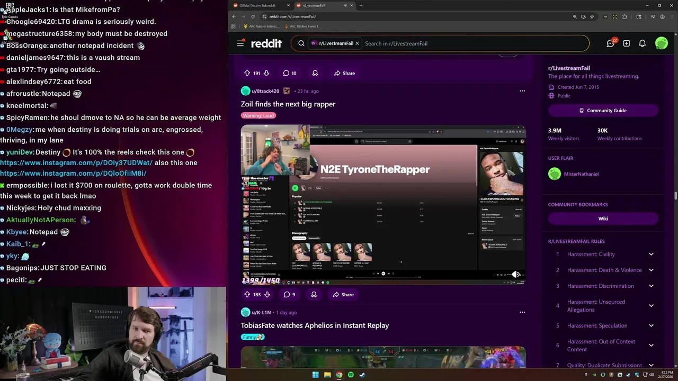Open first Instagram link in chat
The image size is (678, 381).
[76, 163]
